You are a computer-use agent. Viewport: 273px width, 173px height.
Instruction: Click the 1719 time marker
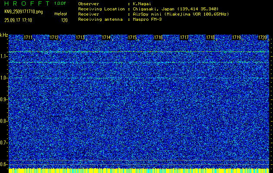click(237, 37)
